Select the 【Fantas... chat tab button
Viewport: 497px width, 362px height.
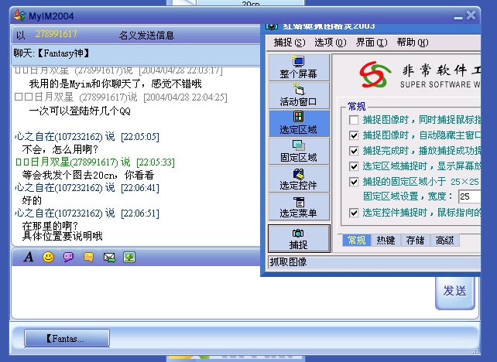(67, 339)
